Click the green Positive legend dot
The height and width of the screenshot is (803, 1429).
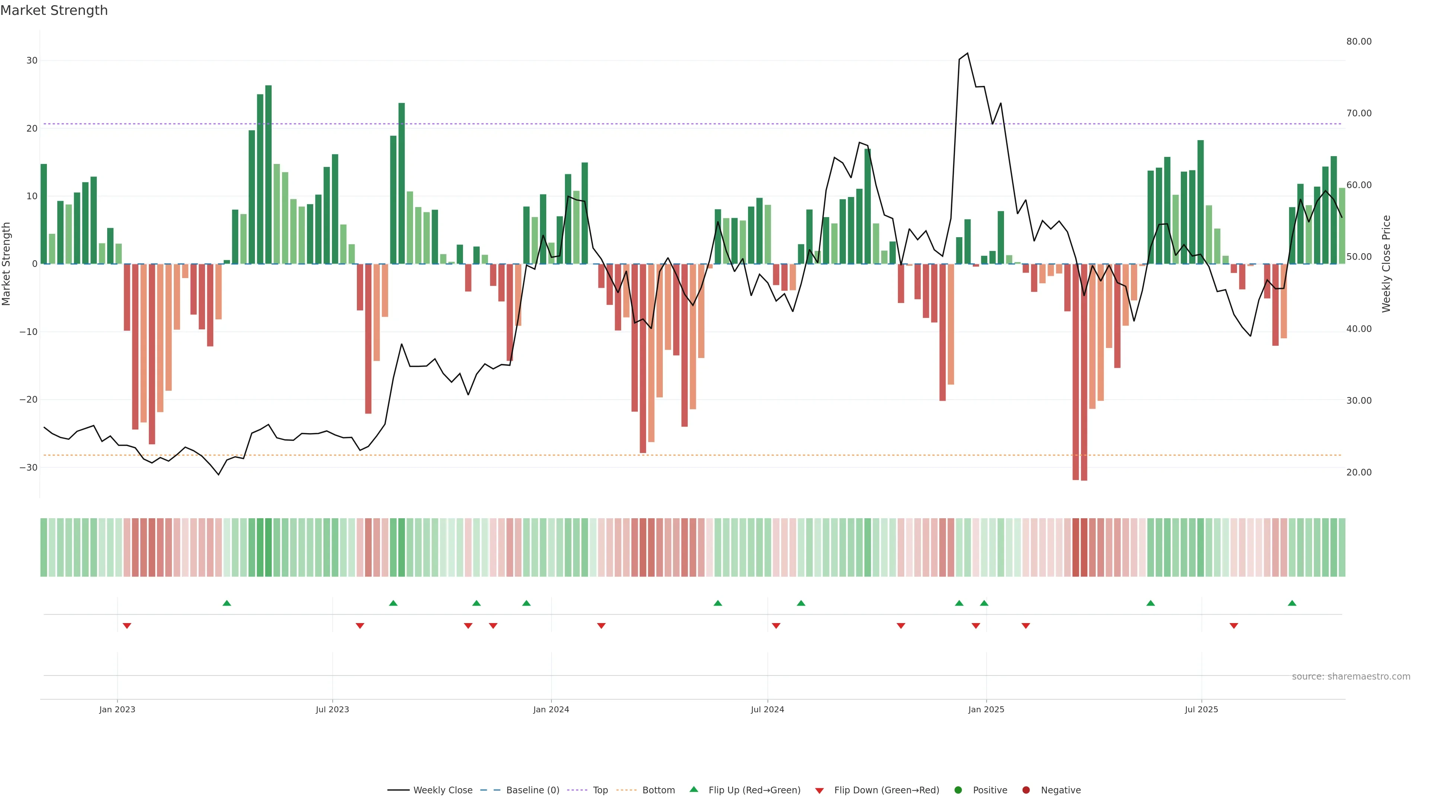point(958,790)
